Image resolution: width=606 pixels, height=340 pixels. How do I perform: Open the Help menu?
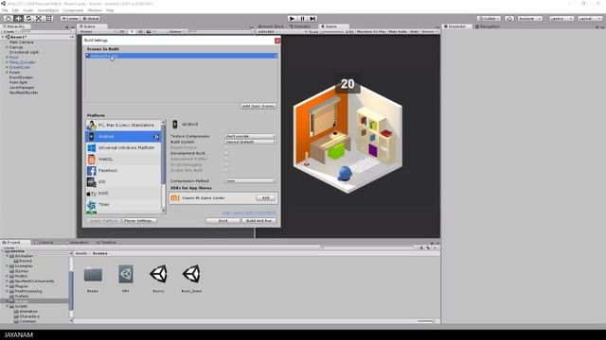coord(110,10)
